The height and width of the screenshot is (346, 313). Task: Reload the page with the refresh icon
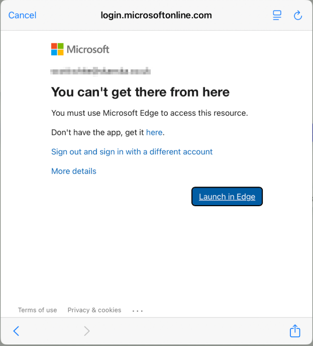click(x=298, y=16)
